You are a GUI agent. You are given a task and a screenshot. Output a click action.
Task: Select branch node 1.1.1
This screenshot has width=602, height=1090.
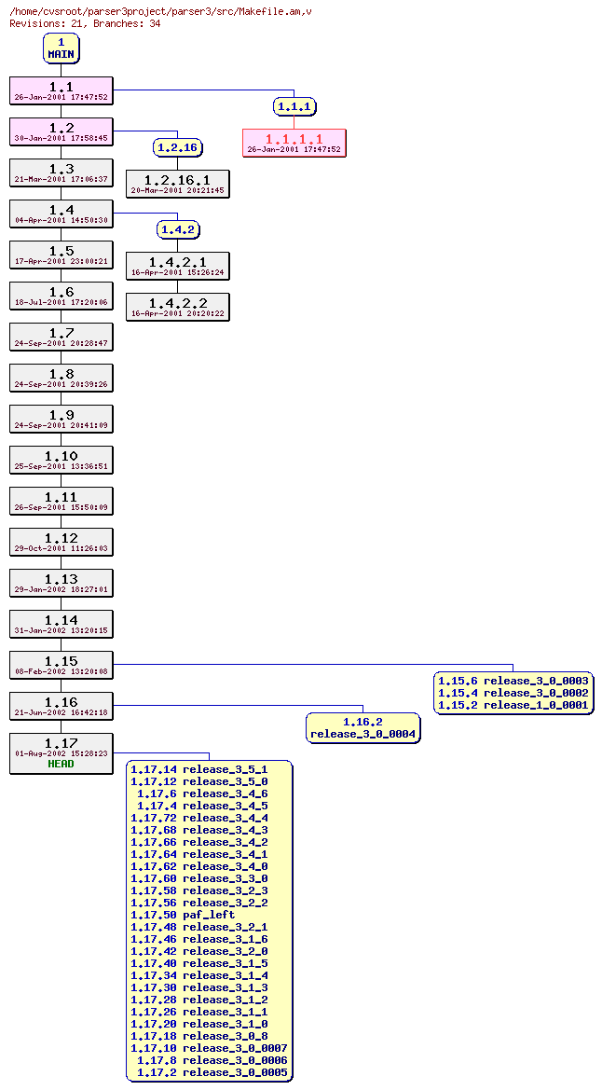coord(294,106)
